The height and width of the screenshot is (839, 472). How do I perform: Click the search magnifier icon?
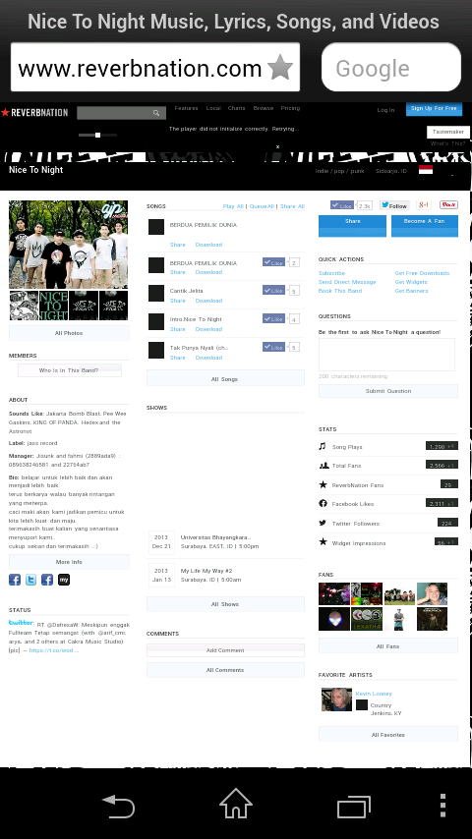point(156,113)
